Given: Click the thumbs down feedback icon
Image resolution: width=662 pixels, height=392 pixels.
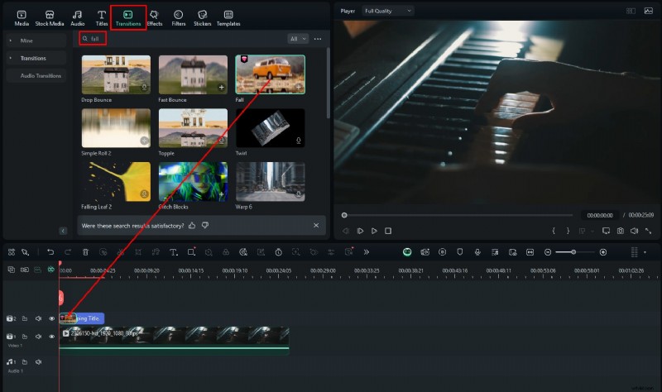Looking at the screenshot, I should [x=204, y=225].
